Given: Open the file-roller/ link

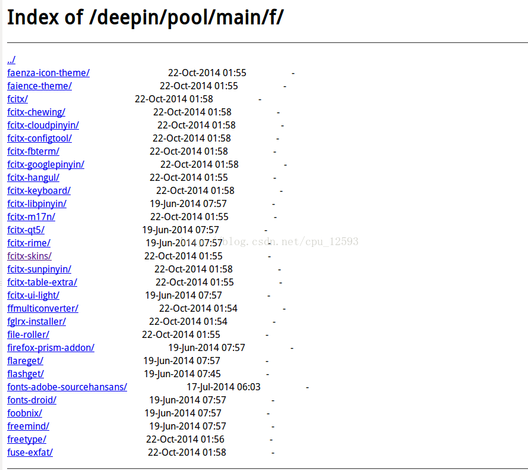Looking at the screenshot, I should (x=29, y=335).
